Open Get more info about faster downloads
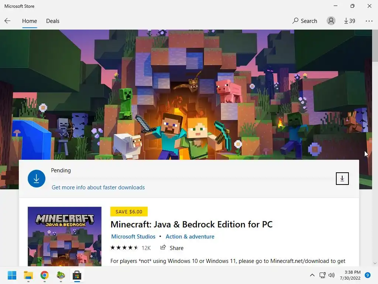The width and height of the screenshot is (378, 284). 98,187
